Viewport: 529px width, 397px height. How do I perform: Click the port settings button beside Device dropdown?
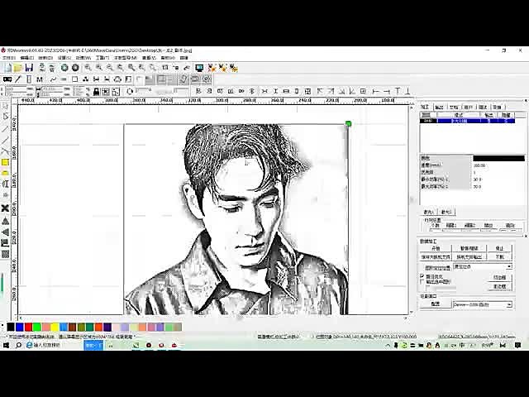point(436,304)
